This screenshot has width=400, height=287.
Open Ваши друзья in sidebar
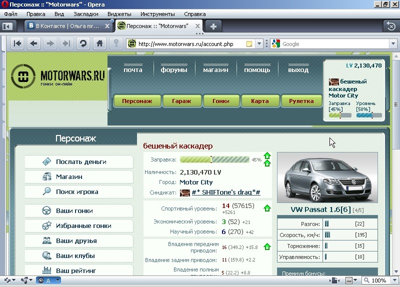[x=79, y=241]
